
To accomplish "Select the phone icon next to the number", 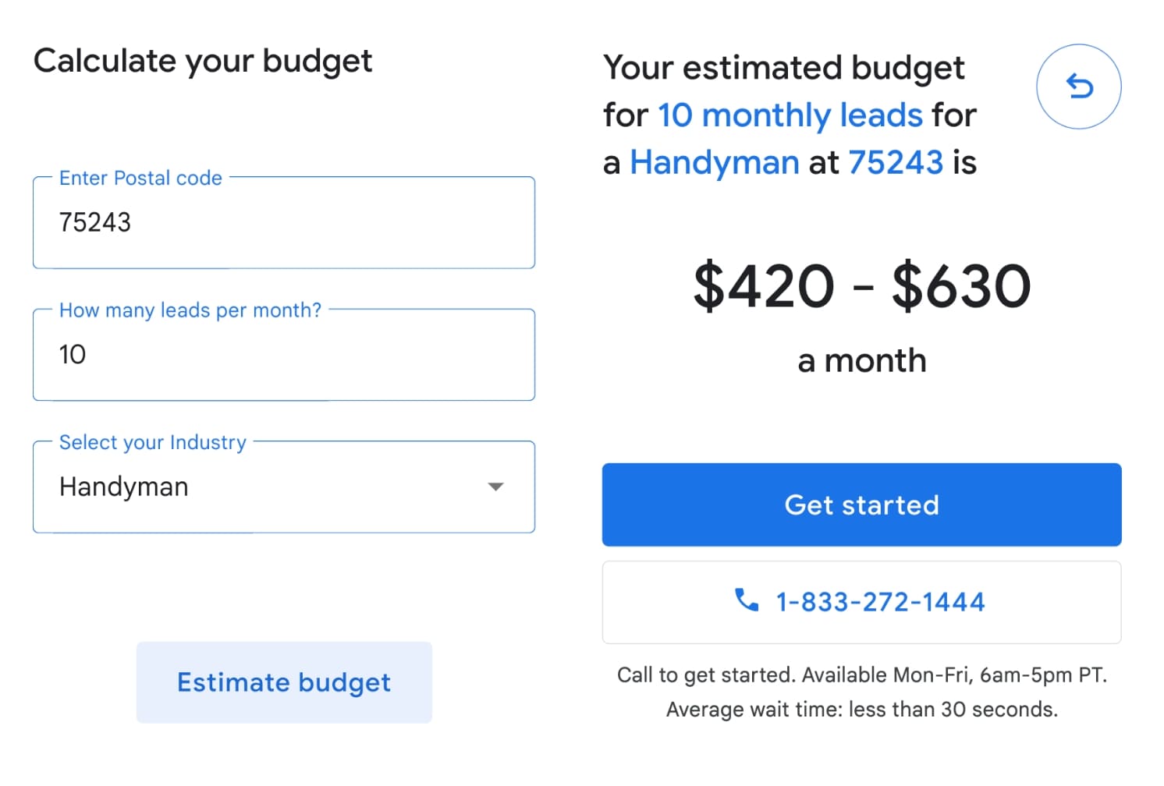I will (x=745, y=601).
